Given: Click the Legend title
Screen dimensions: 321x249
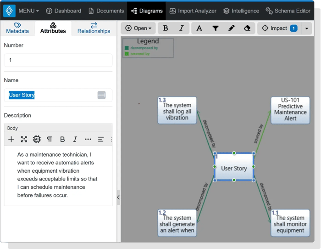Looking at the screenshot, I should point(148,41).
